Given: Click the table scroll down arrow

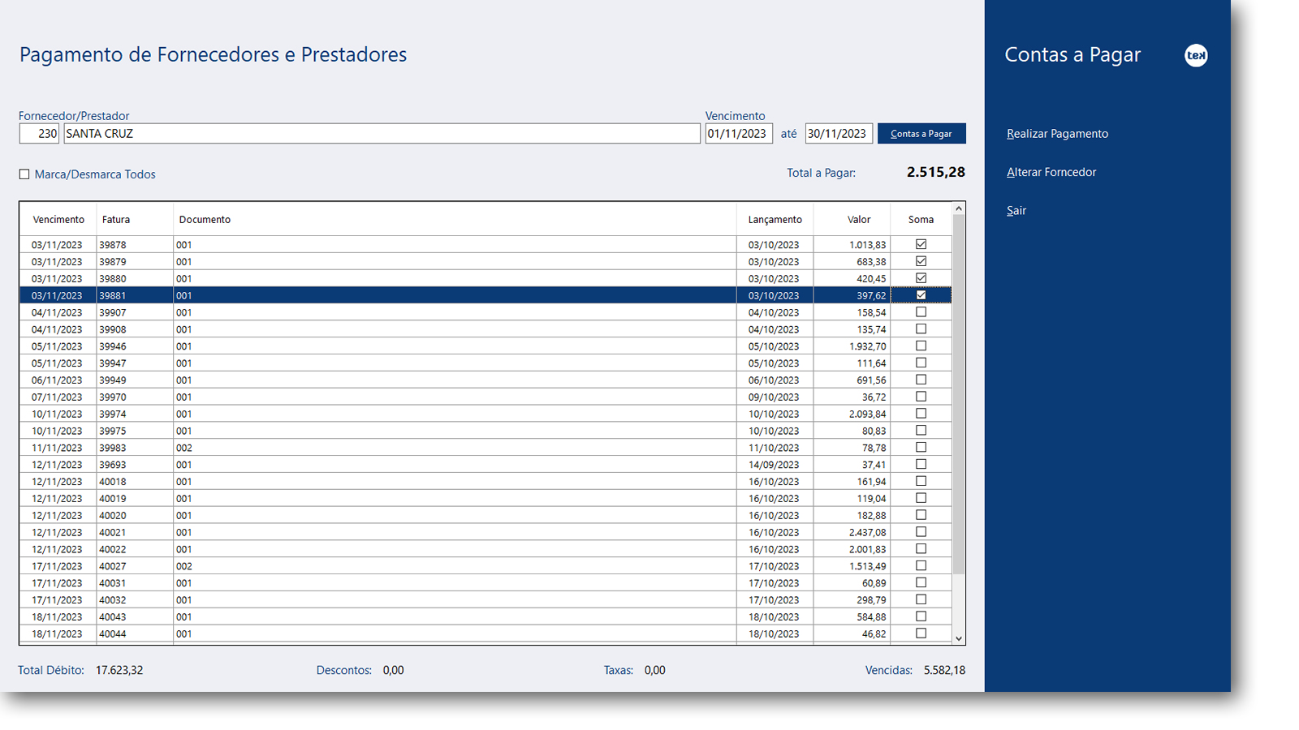Looking at the screenshot, I should (x=959, y=638).
